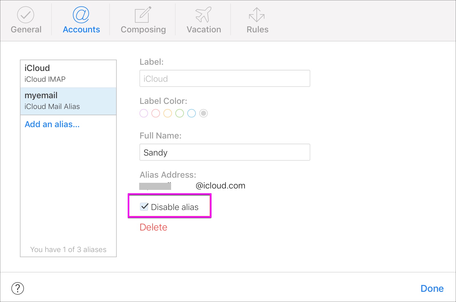
Task: Click the @icloud.com alias address text
Action: click(x=221, y=186)
